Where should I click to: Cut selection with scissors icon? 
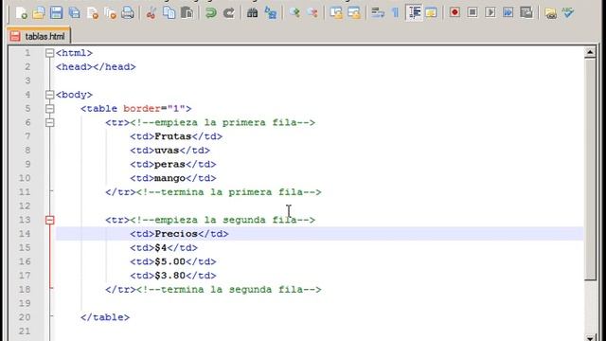click(151, 12)
